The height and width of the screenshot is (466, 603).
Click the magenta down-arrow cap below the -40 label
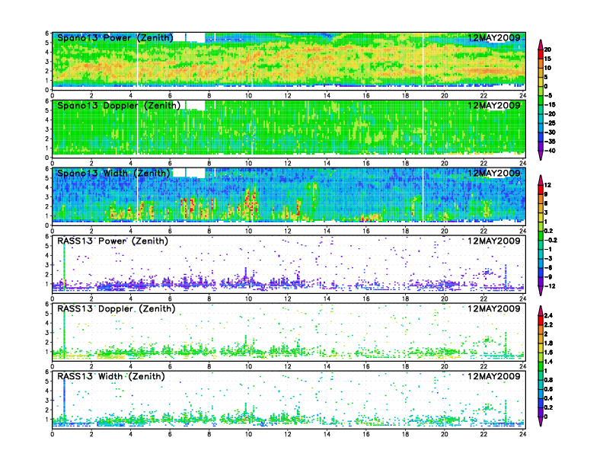(541, 155)
